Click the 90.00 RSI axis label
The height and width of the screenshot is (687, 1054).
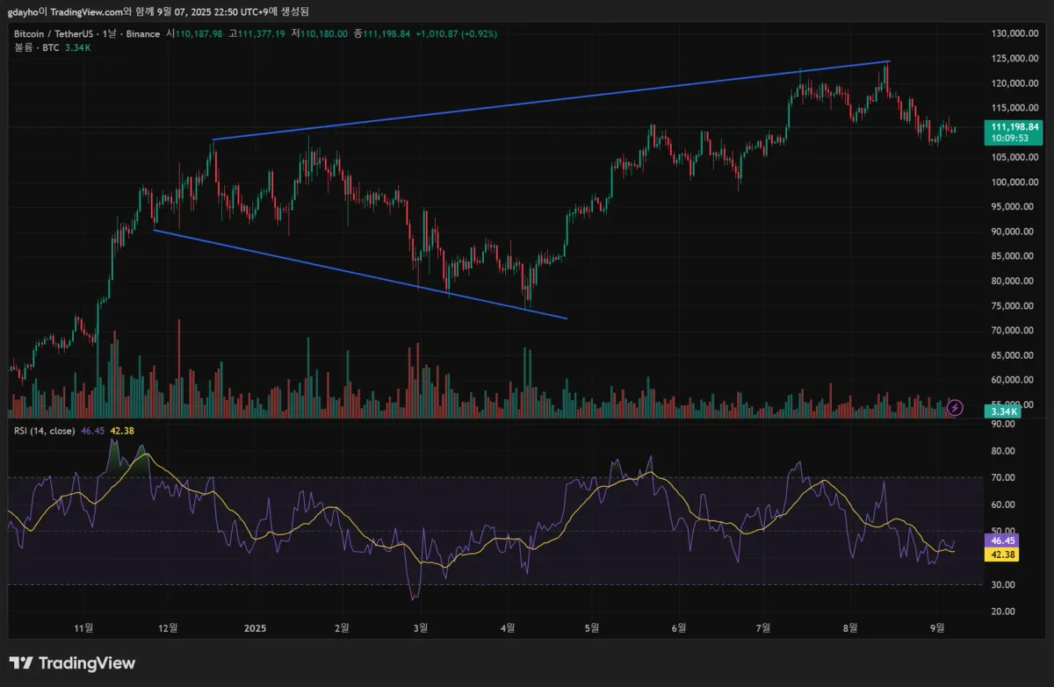1002,424
